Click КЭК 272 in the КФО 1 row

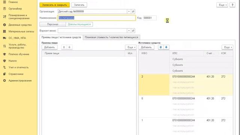[x=223, y=120]
